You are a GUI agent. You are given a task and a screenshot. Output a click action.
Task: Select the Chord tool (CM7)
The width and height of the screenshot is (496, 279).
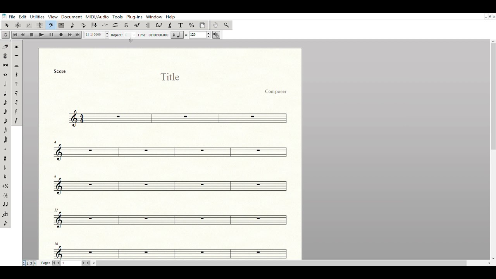159,25
